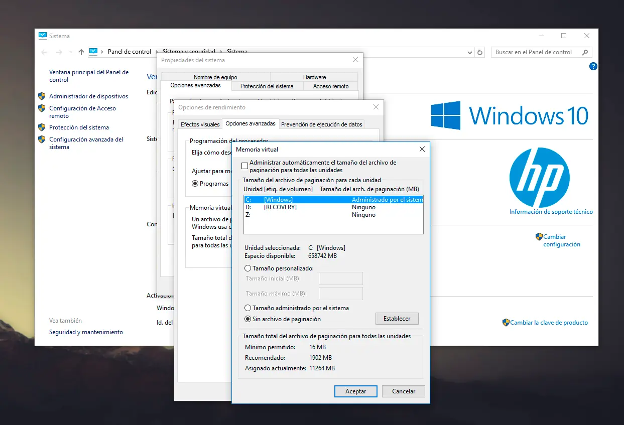Click the HP logo

tap(540, 178)
